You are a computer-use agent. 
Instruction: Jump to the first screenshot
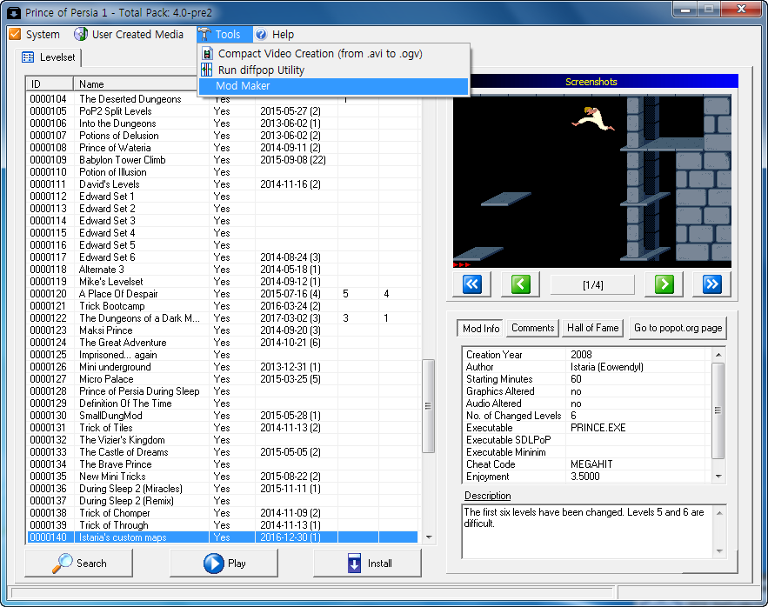pyautogui.click(x=471, y=284)
